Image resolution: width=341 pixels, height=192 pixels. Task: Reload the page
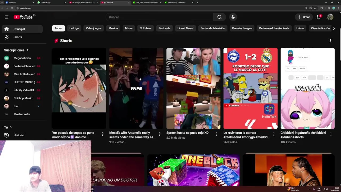(x=12, y=8)
